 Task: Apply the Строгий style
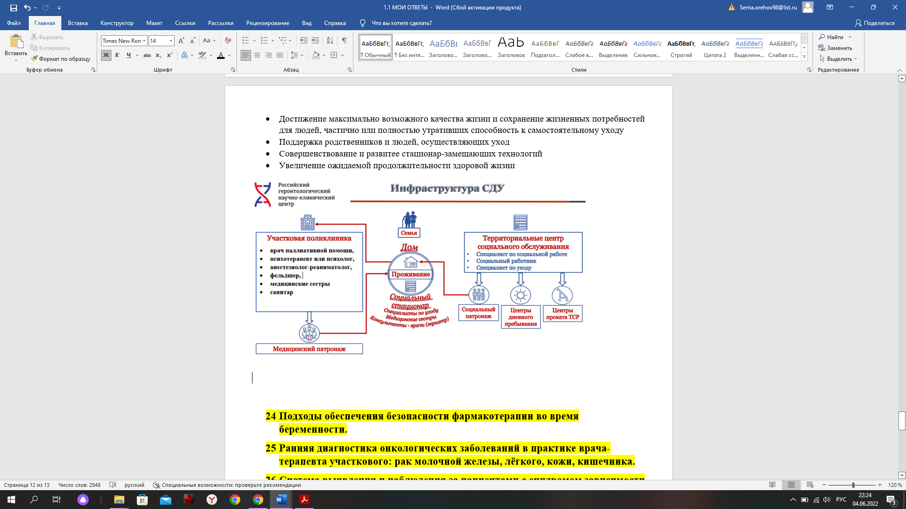pos(681,47)
